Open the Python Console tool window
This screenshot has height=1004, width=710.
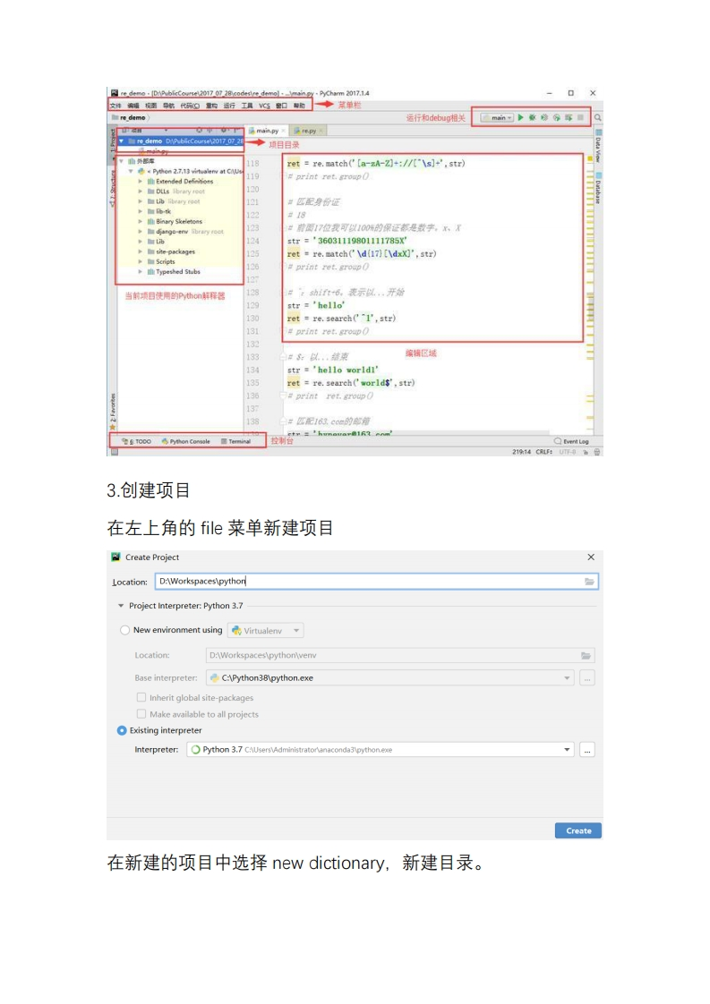[x=186, y=442]
